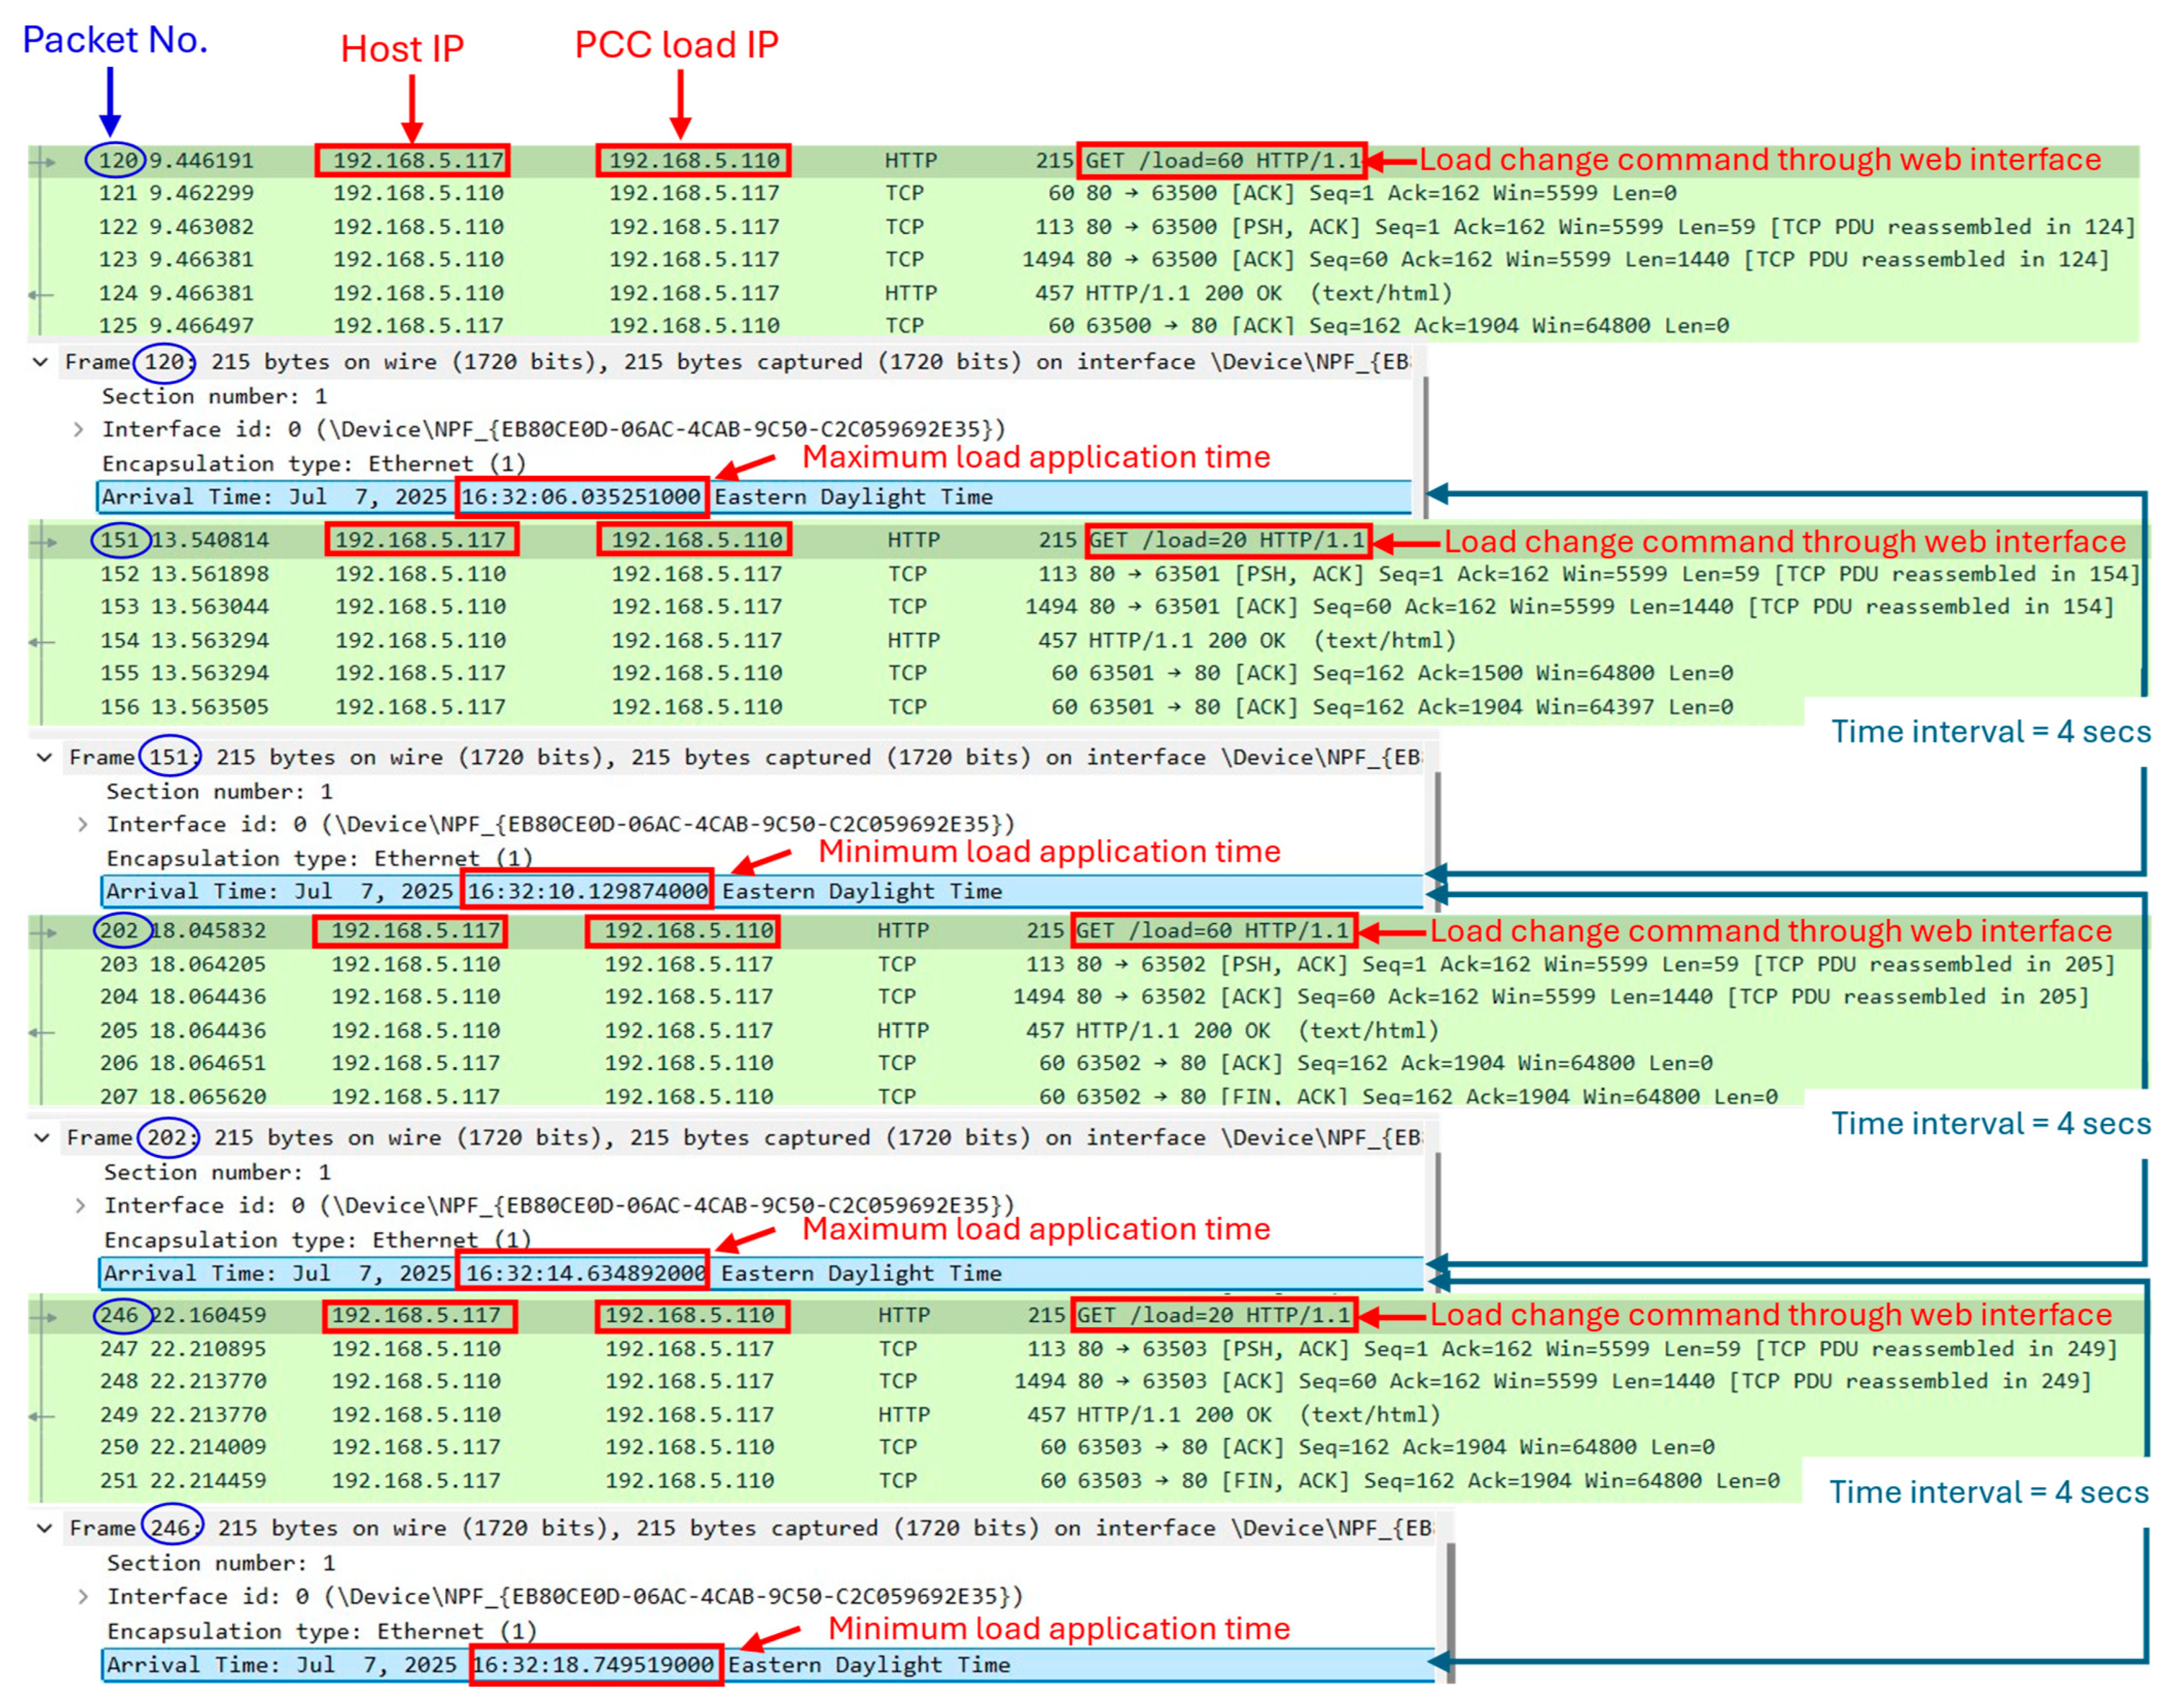Collapse the Frame 202 details tree
Screen dimensions: 2170x1708
pyautogui.click(x=42, y=1137)
